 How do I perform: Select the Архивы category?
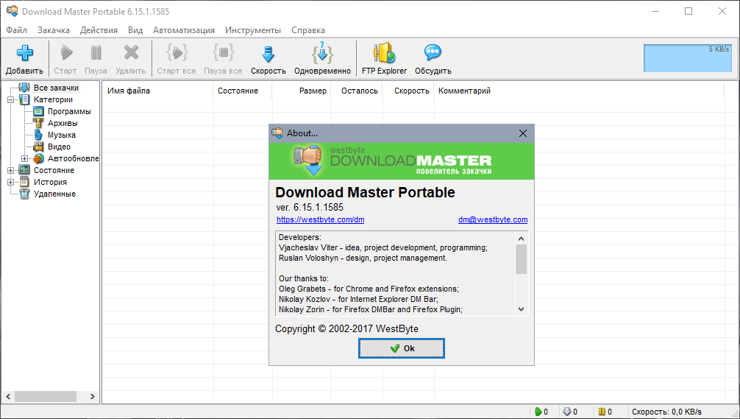pyautogui.click(x=63, y=123)
